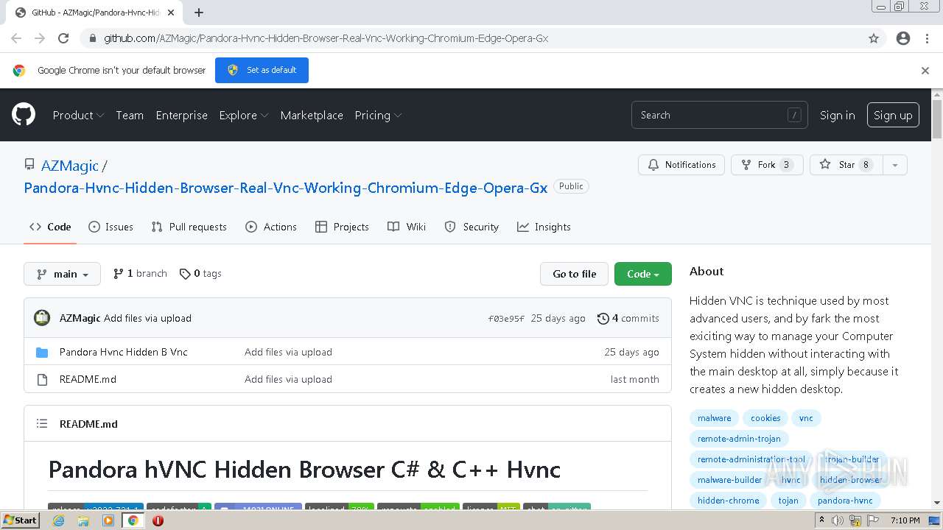This screenshot has height=530, width=943.
Task: Expand the Star lists dropdown arrow
Action: coord(895,165)
